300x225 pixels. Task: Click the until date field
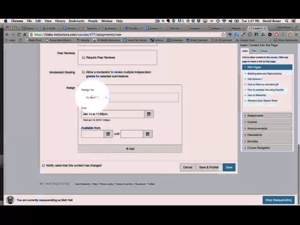[x=132, y=134]
